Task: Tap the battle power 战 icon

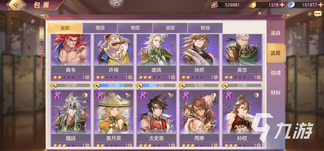Action: [x=214, y=5]
